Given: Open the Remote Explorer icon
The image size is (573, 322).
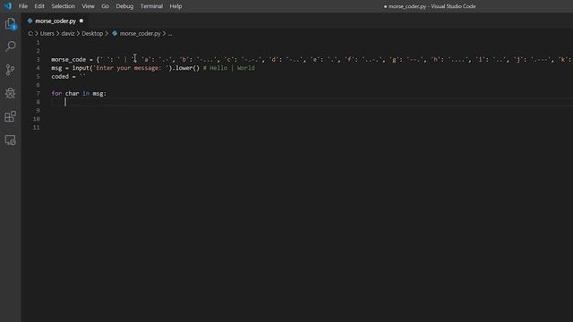Looking at the screenshot, I should click(x=10, y=140).
